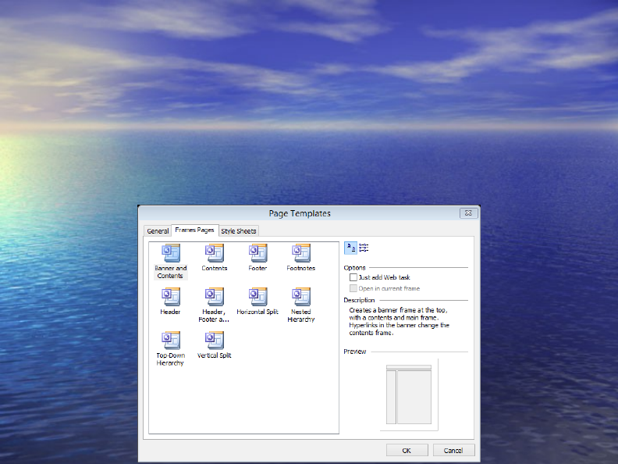Click the 'Banner and Contents' label text
Viewport: 618px width, 464px height.
(171, 272)
